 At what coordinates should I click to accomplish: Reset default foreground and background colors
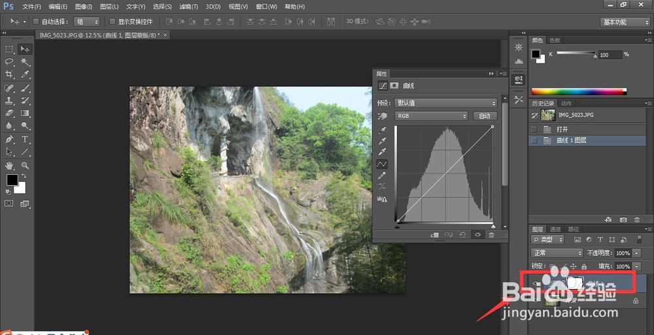pyautogui.click(x=8, y=192)
